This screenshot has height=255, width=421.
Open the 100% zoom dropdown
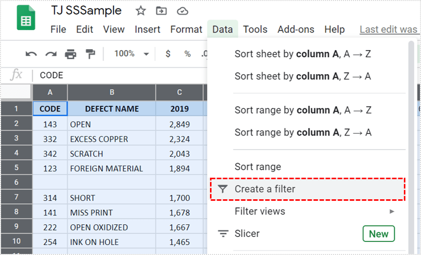coord(131,54)
